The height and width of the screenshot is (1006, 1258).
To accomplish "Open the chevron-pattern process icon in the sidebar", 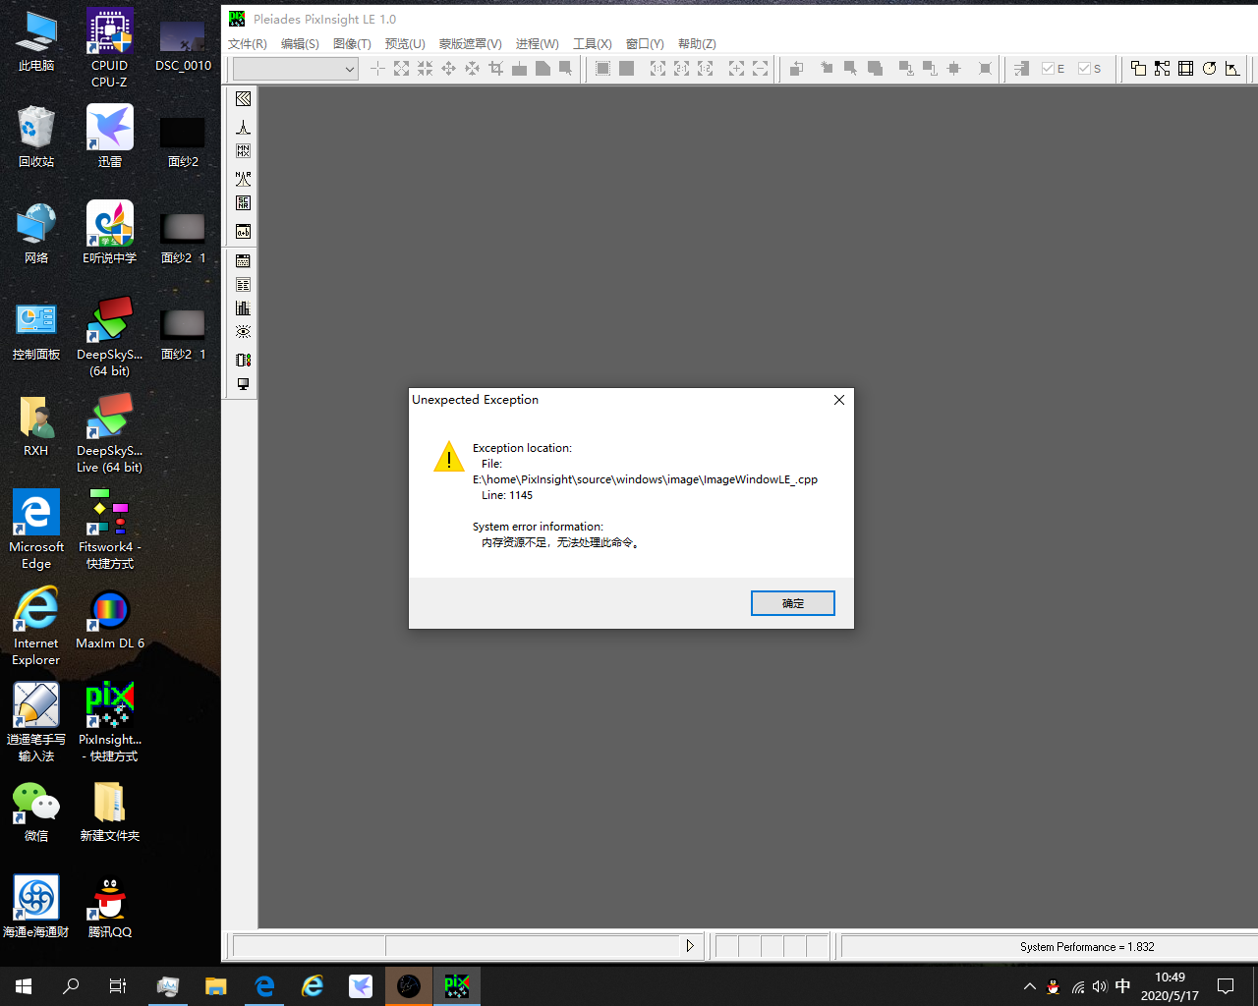I will click(243, 99).
